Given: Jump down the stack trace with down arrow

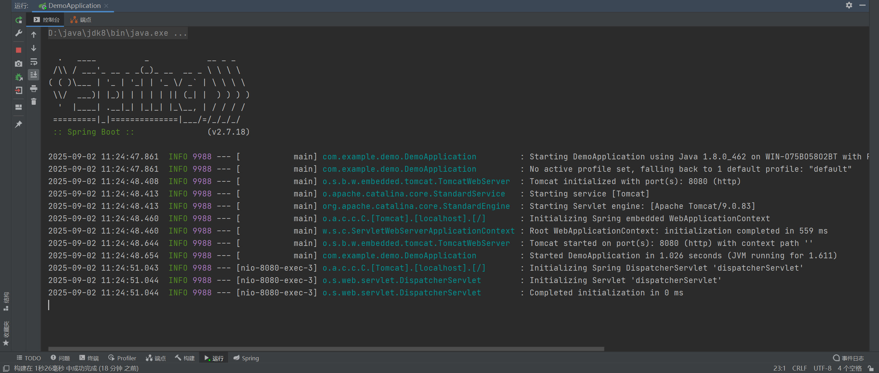Looking at the screenshot, I should (34, 48).
